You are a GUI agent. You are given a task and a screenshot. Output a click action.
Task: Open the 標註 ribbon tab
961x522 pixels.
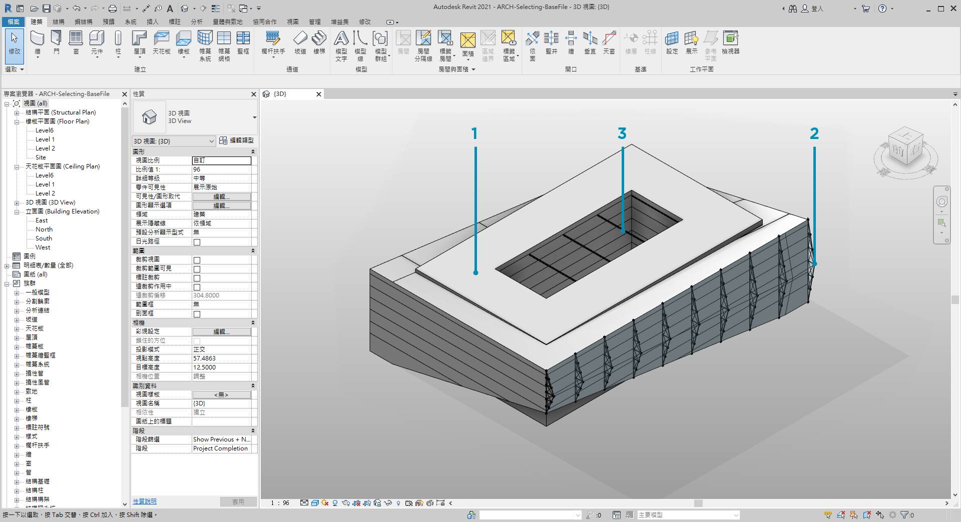[175, 22]
